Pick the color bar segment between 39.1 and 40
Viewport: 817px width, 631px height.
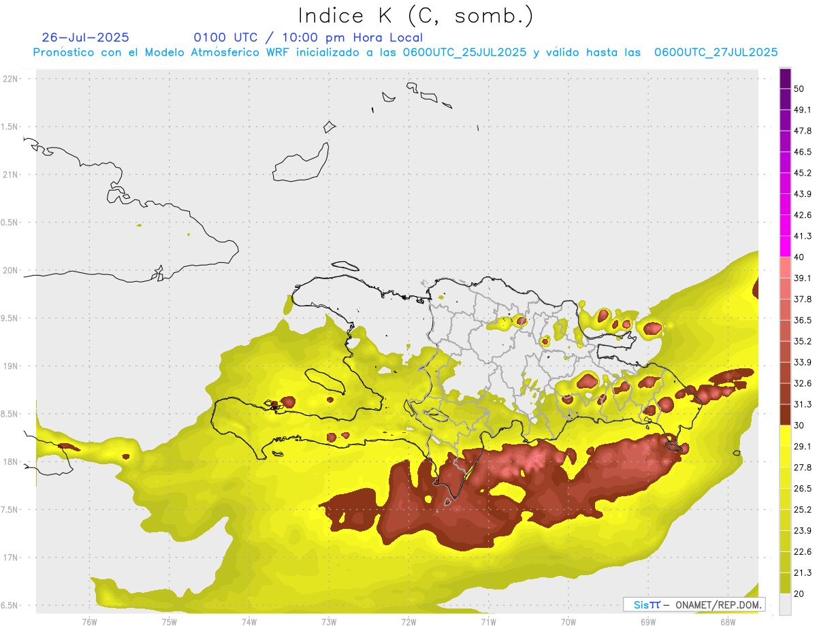[x=785, y=268]
